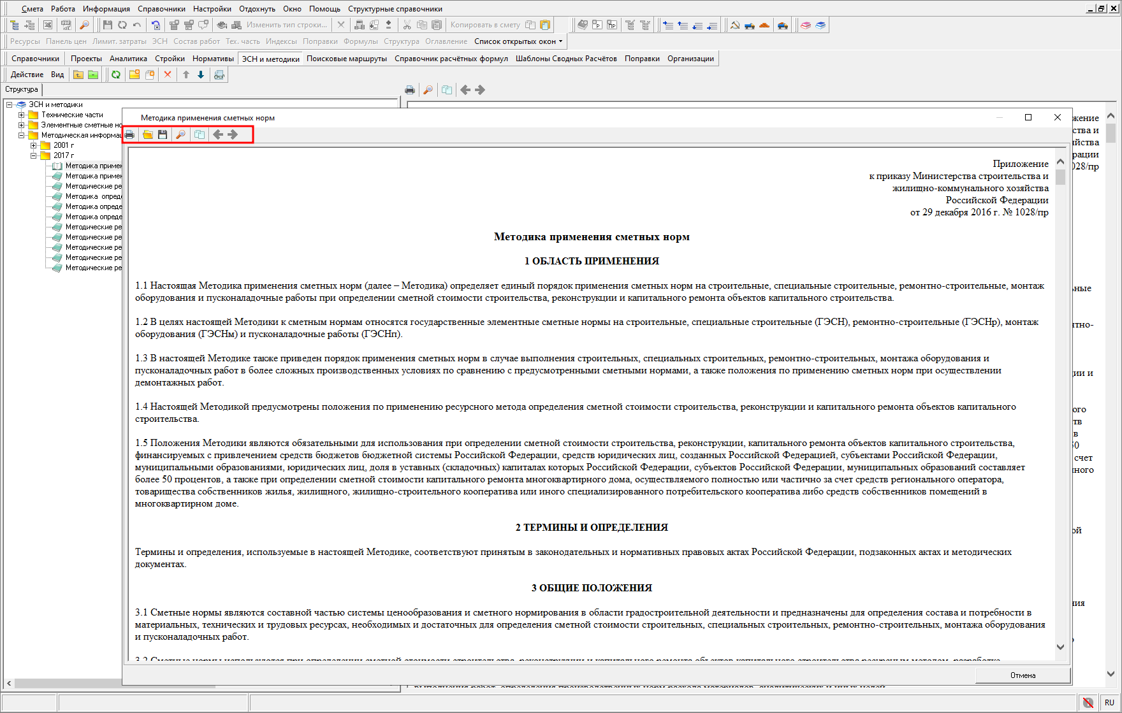The height and width of the screenshot is (713, 1122).
Task: Click the magnifier search icon in dialog toolbar
Action: [x=181, y=134]
